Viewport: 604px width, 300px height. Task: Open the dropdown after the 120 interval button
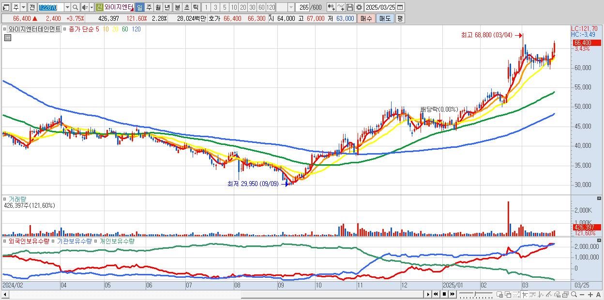click(x=291, y=7)
